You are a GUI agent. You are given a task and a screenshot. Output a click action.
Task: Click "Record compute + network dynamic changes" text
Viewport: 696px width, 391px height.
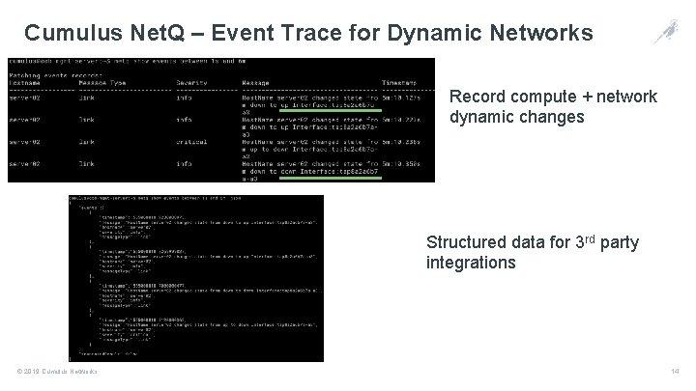553,106
